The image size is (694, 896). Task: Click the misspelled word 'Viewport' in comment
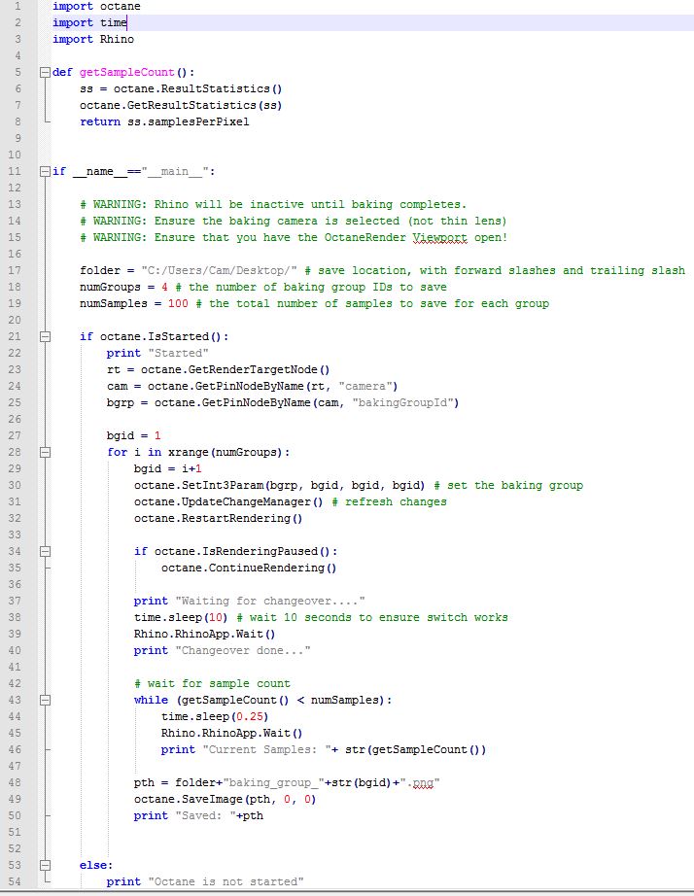[x=439, y=238]
